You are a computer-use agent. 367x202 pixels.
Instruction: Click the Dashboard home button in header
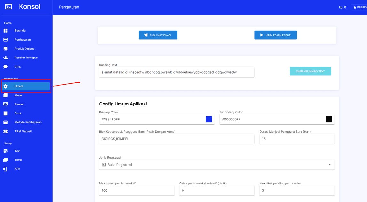pos(360,7)
